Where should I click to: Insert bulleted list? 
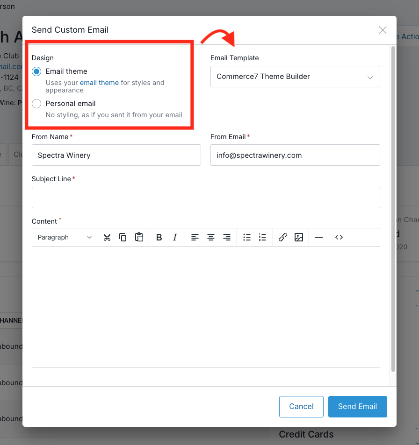tap(247, 237)
